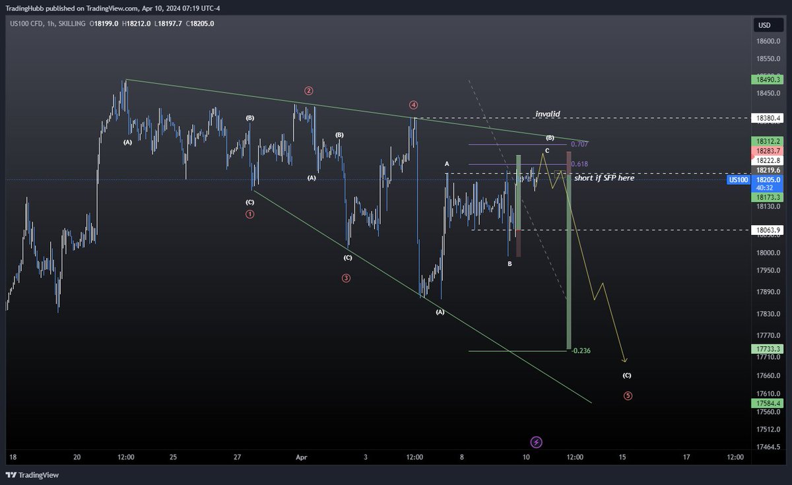792x485 pixels.
Task: Click the '15' date on time axis
Action: coord(622,457)
